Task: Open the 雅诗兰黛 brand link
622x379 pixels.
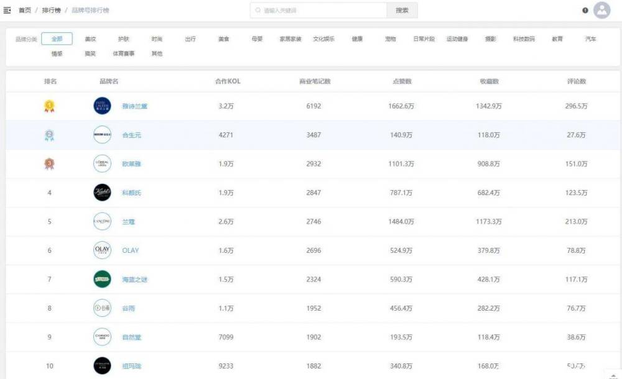Action: click(134, 106)
